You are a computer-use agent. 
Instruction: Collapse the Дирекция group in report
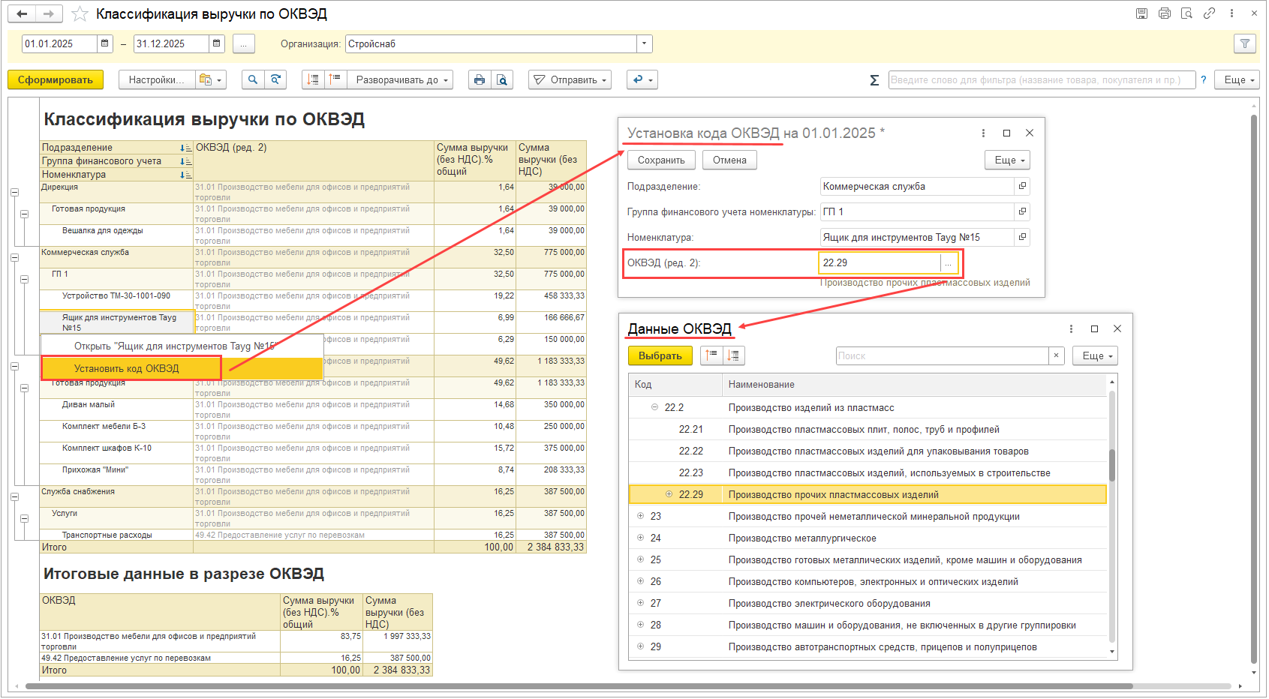pos(14,192)
